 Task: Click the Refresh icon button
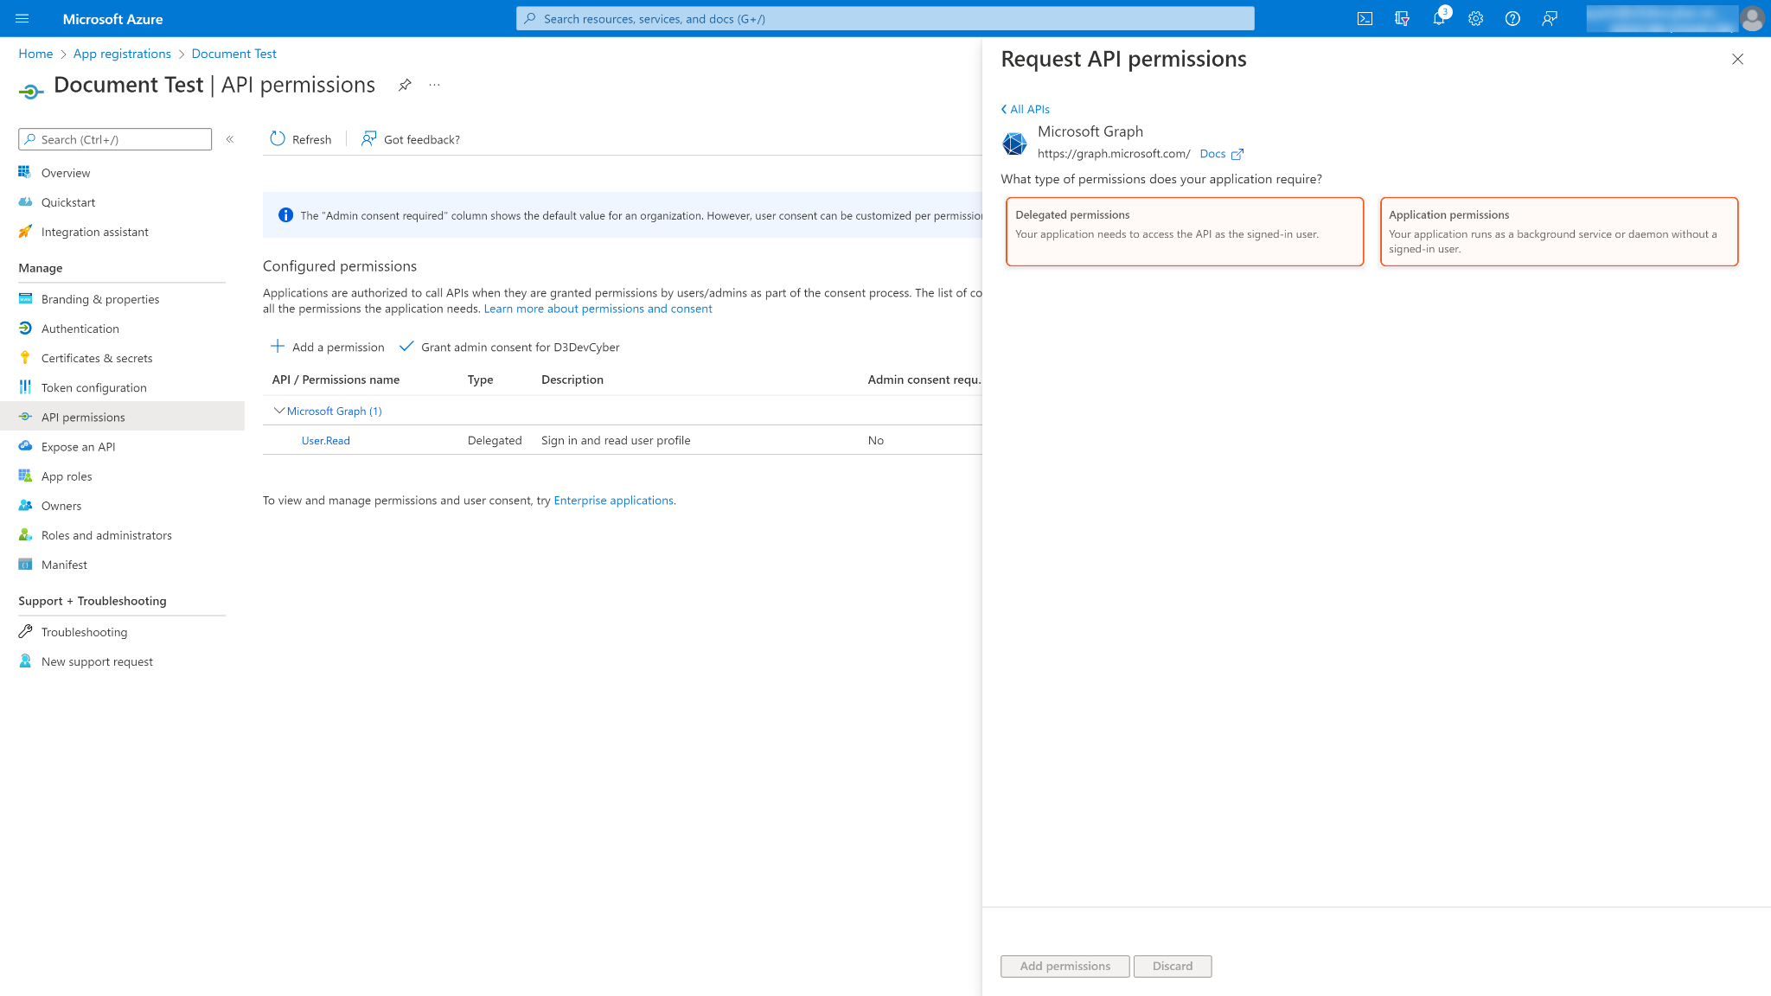(x=278, y=139)
